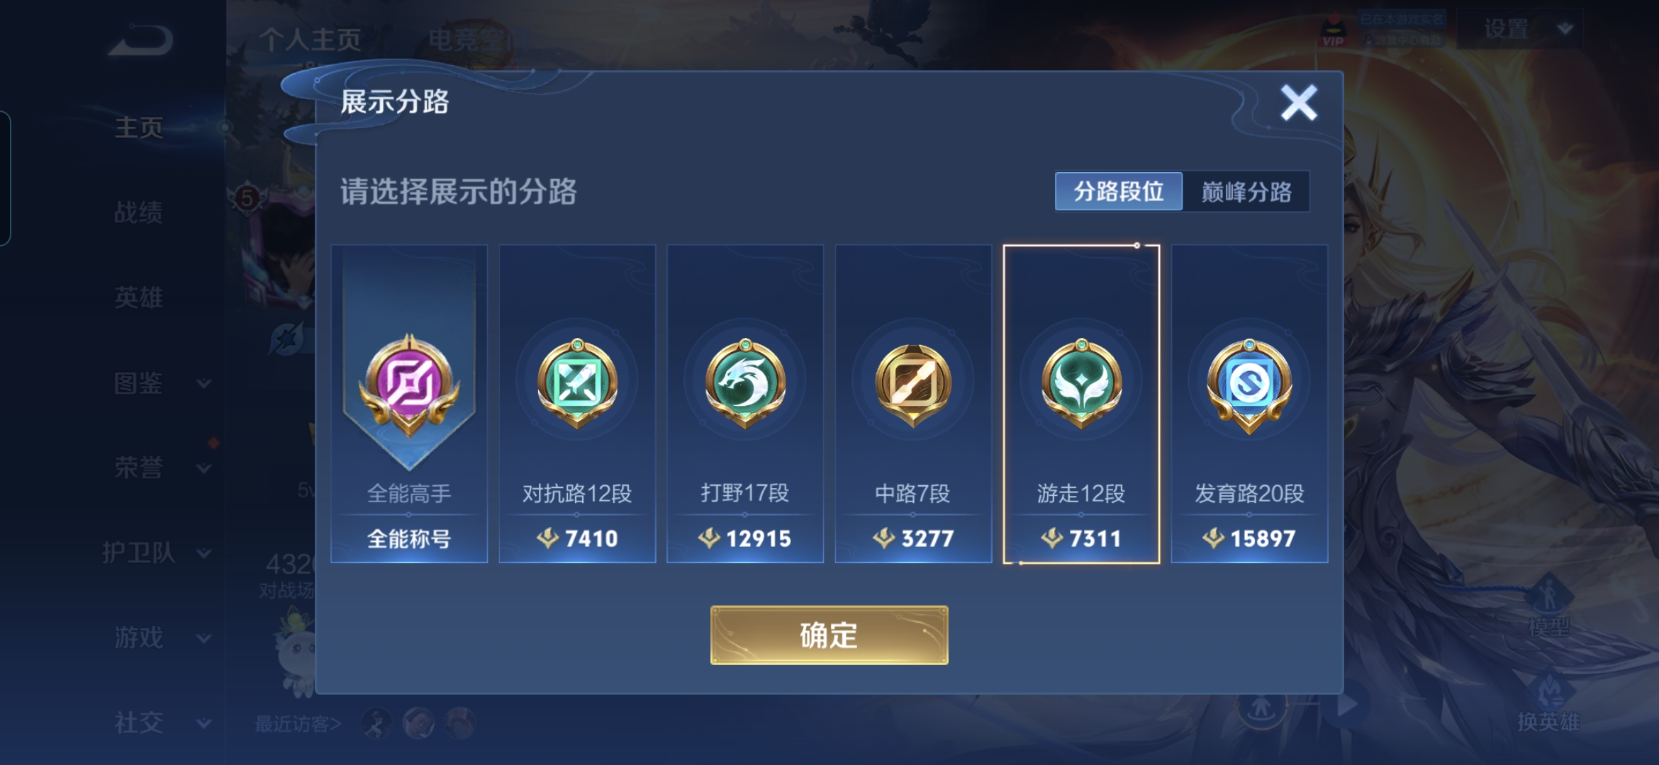Expand the 护卫队 sidebar chevron
1659x765 pixels.
click(204, 553)
